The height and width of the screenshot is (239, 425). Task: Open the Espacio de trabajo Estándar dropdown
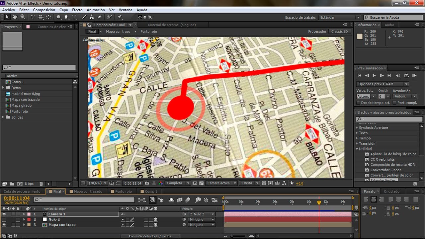click(x=340, y=17)
